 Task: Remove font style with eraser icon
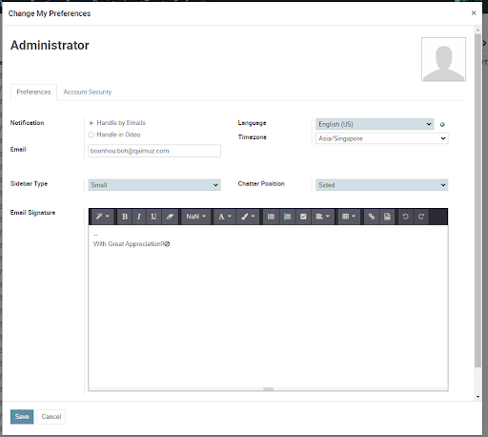(170, 217)
